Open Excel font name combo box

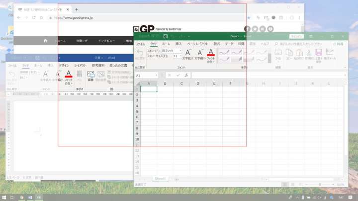(172, 51)
